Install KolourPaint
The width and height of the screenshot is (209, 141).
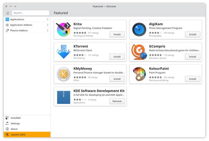[x=193, y=79]
